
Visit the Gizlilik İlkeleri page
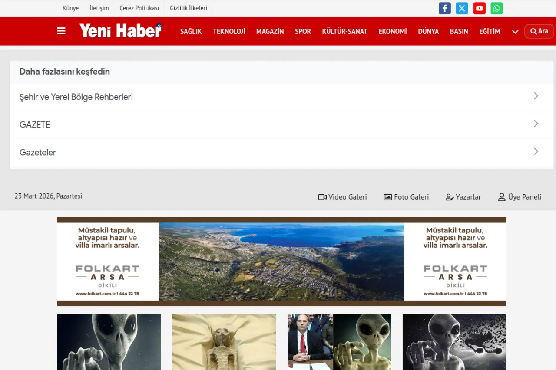tap(188, 8)
